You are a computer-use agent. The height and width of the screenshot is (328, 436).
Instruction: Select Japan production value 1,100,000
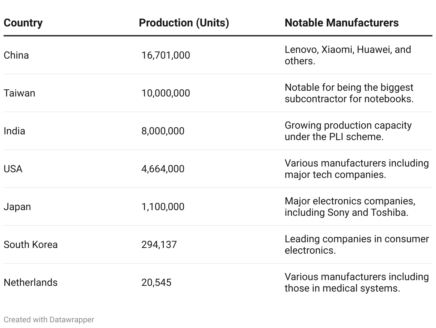pos(163,207)
